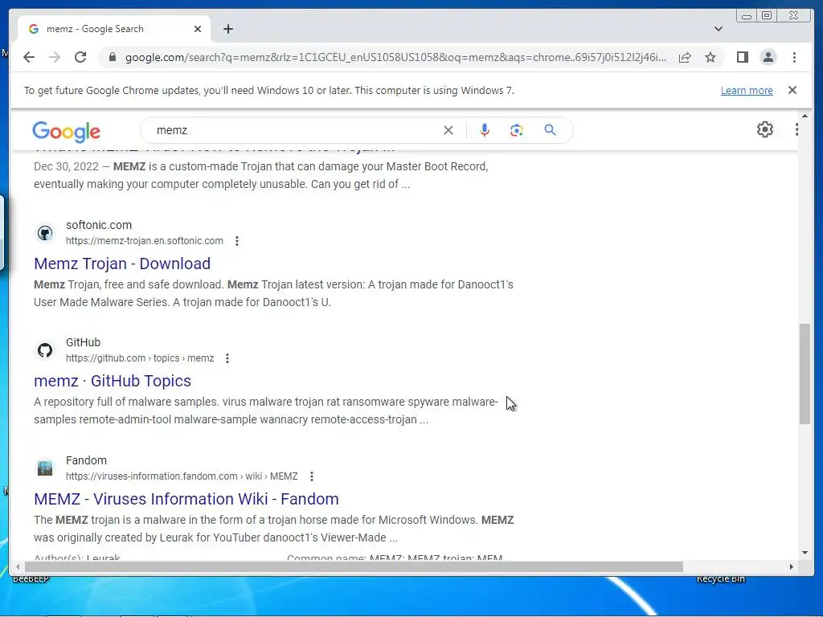Click the GitHub octocat favicon
This screenshot has width=823, height=617.
(x=45, y=350)
